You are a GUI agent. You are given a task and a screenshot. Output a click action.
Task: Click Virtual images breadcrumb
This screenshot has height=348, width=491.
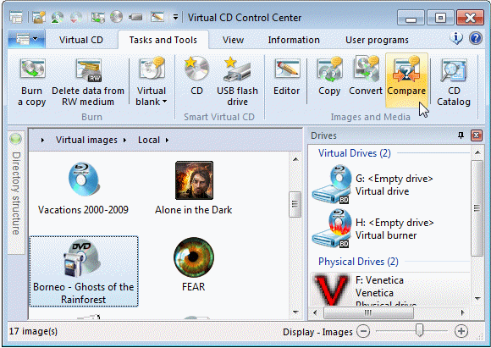coord(86,140)
